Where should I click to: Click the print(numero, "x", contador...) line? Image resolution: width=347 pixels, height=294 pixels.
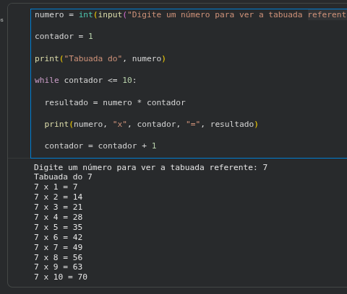click(x=151, y=124)
